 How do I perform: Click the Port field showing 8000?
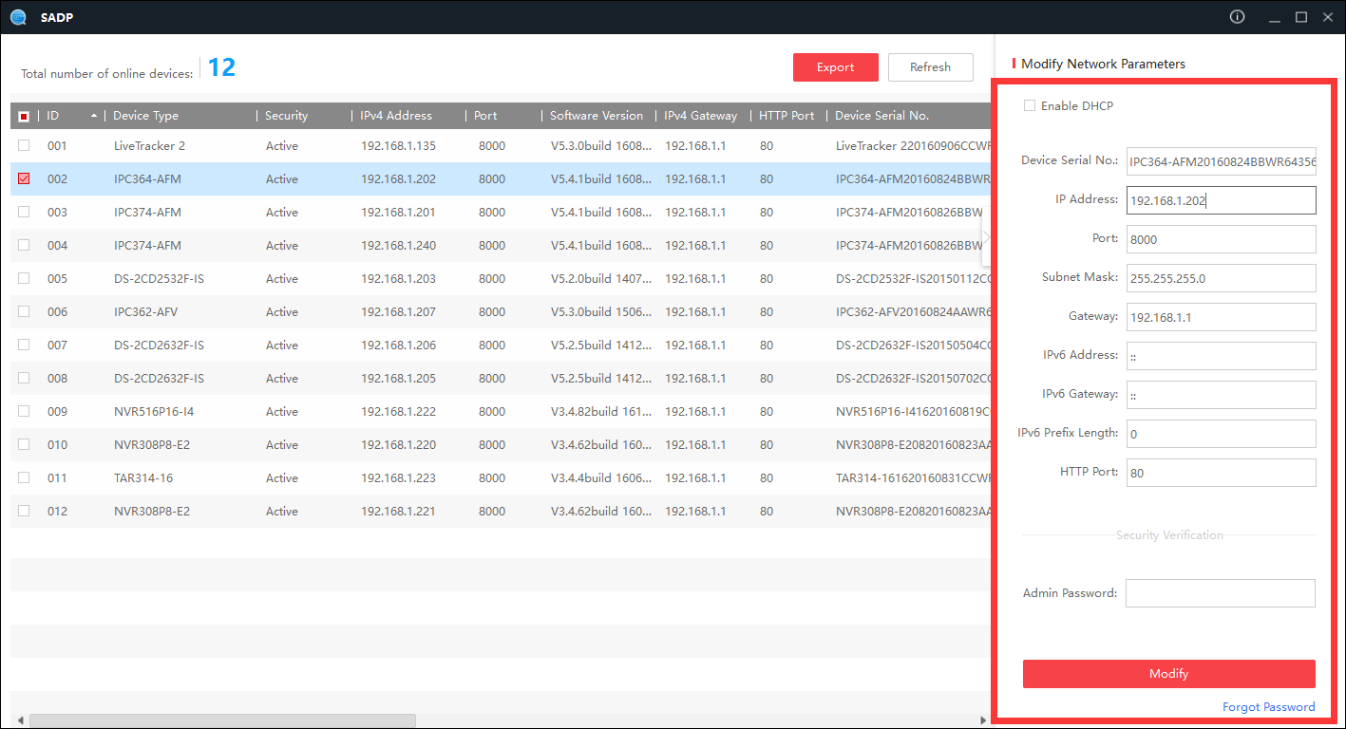click(x=1222, y=239)
